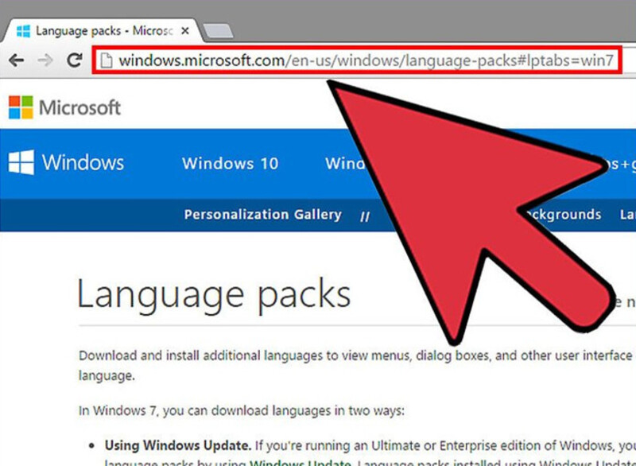
Task: Reload the page with the refresh icon
Action: 75,60
